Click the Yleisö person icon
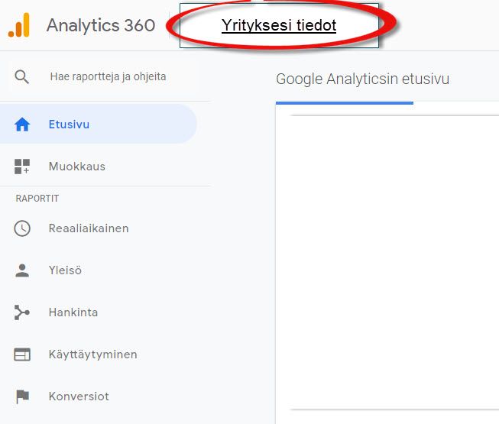 pyautogui.click(x=22, y=270)
